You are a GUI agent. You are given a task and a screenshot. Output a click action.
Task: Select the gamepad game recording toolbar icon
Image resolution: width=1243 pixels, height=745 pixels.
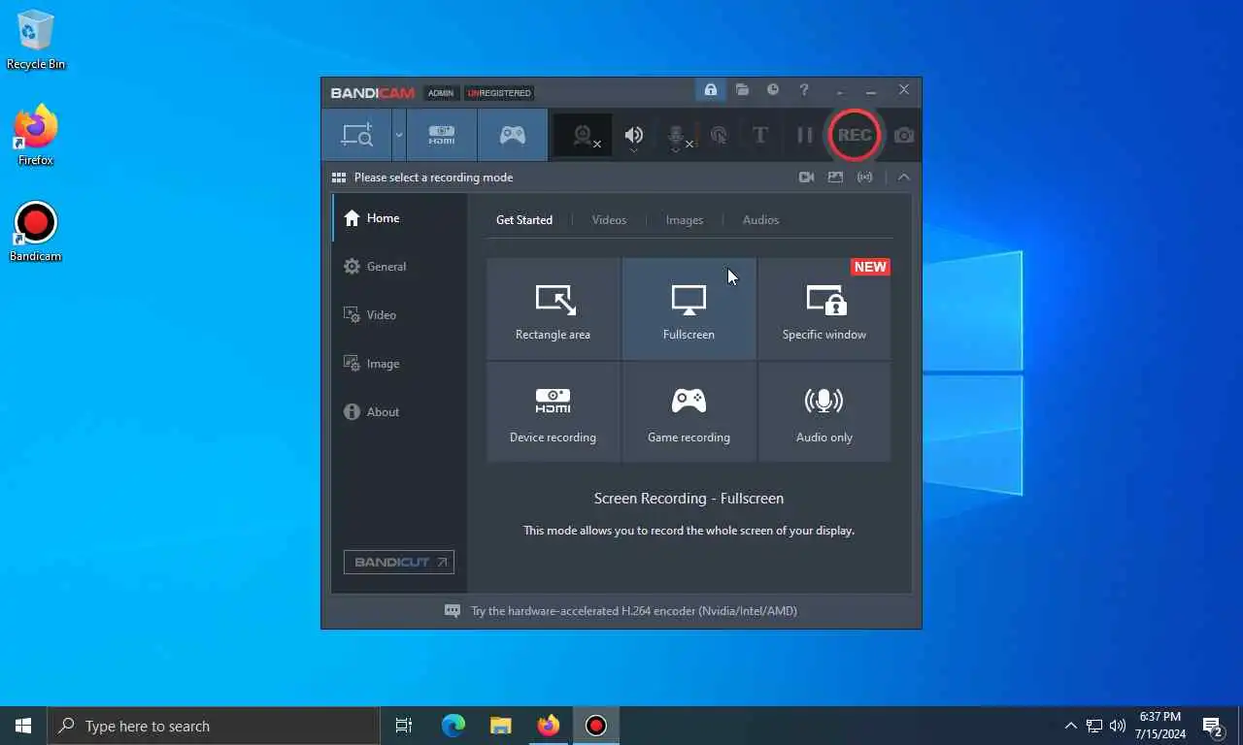pos(513,135)
